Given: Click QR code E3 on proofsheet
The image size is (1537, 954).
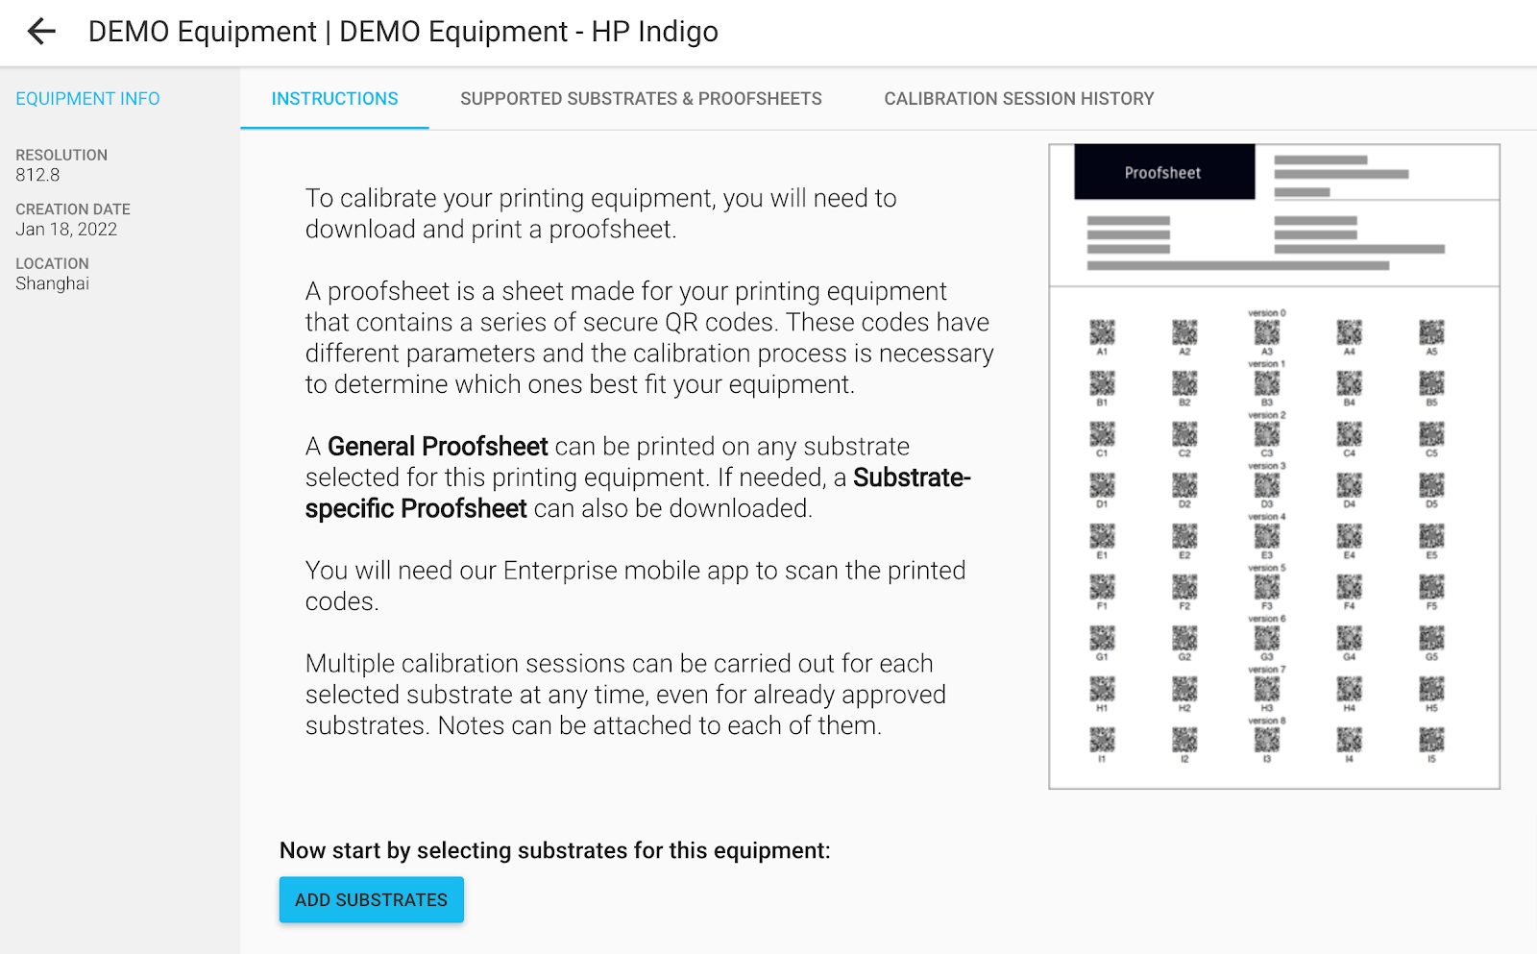Looking at the screenshot, I should tap(1267, 536).
